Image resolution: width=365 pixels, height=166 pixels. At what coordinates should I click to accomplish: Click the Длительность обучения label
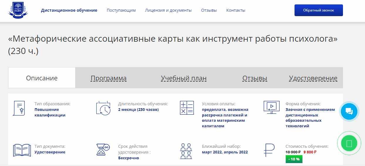[x=143, y=104]
